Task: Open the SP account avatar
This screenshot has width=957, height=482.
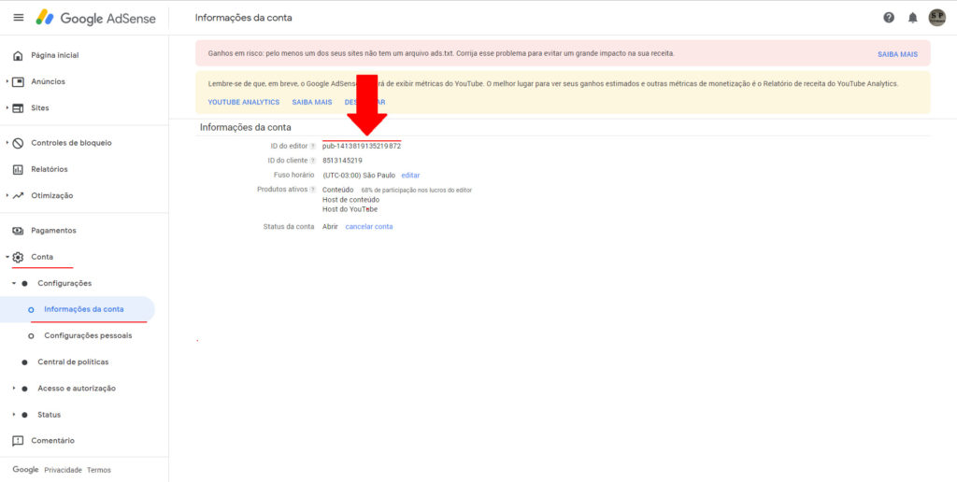Action: click(936, 18)
